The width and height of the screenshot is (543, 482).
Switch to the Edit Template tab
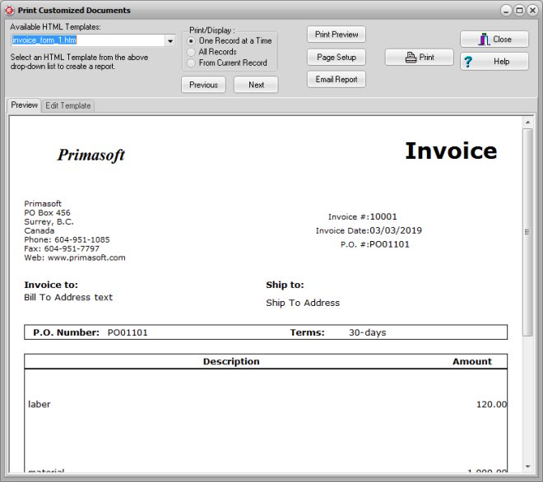(67, 105)
